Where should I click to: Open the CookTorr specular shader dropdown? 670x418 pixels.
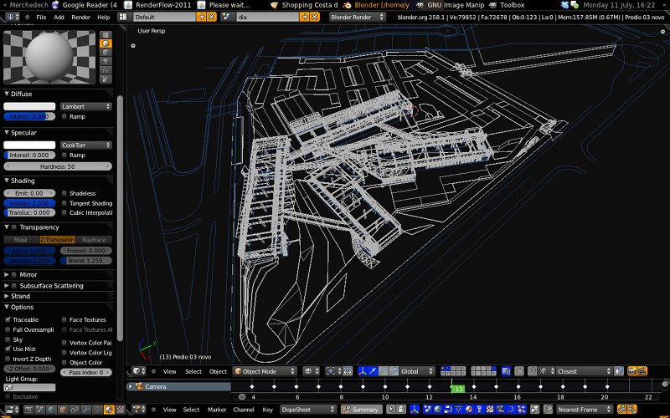86,145
